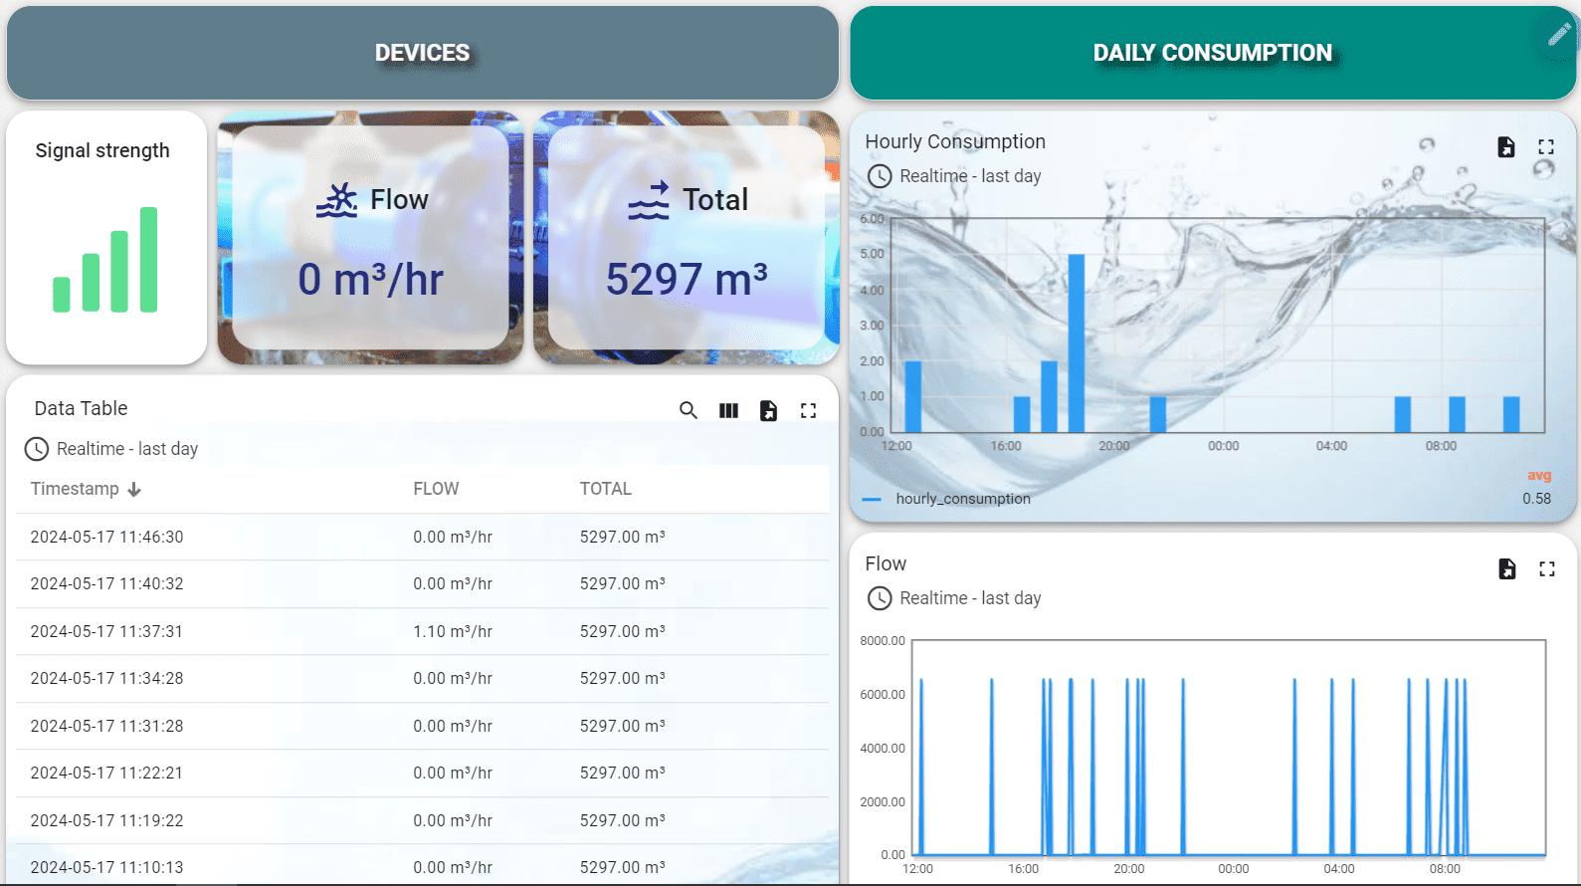Click the tallest bar in Hourly Consumption
The image size is (1581, 886).
tap(1076, 342)
